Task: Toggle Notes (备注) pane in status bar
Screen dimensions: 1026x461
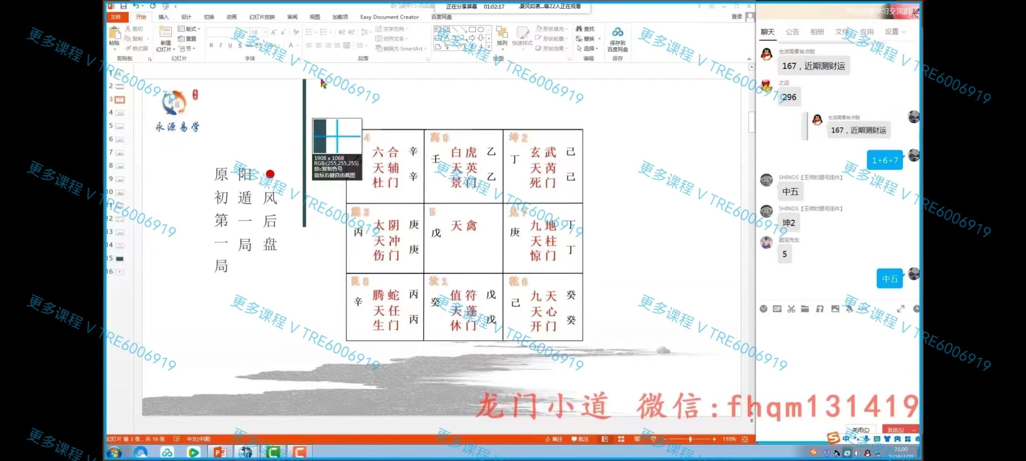Action: coord(554,439)
